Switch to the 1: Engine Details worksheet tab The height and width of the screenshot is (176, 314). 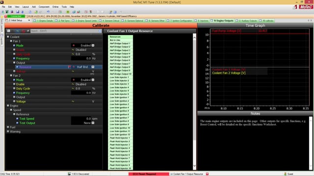click(x=43, y=21)
